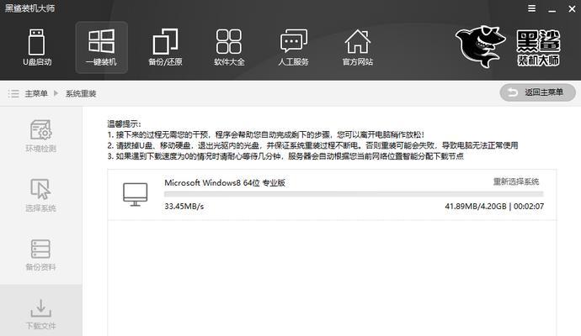Select the 选择系统 choose system step
This screenshot has width=581, height=336.
[40, 195]
